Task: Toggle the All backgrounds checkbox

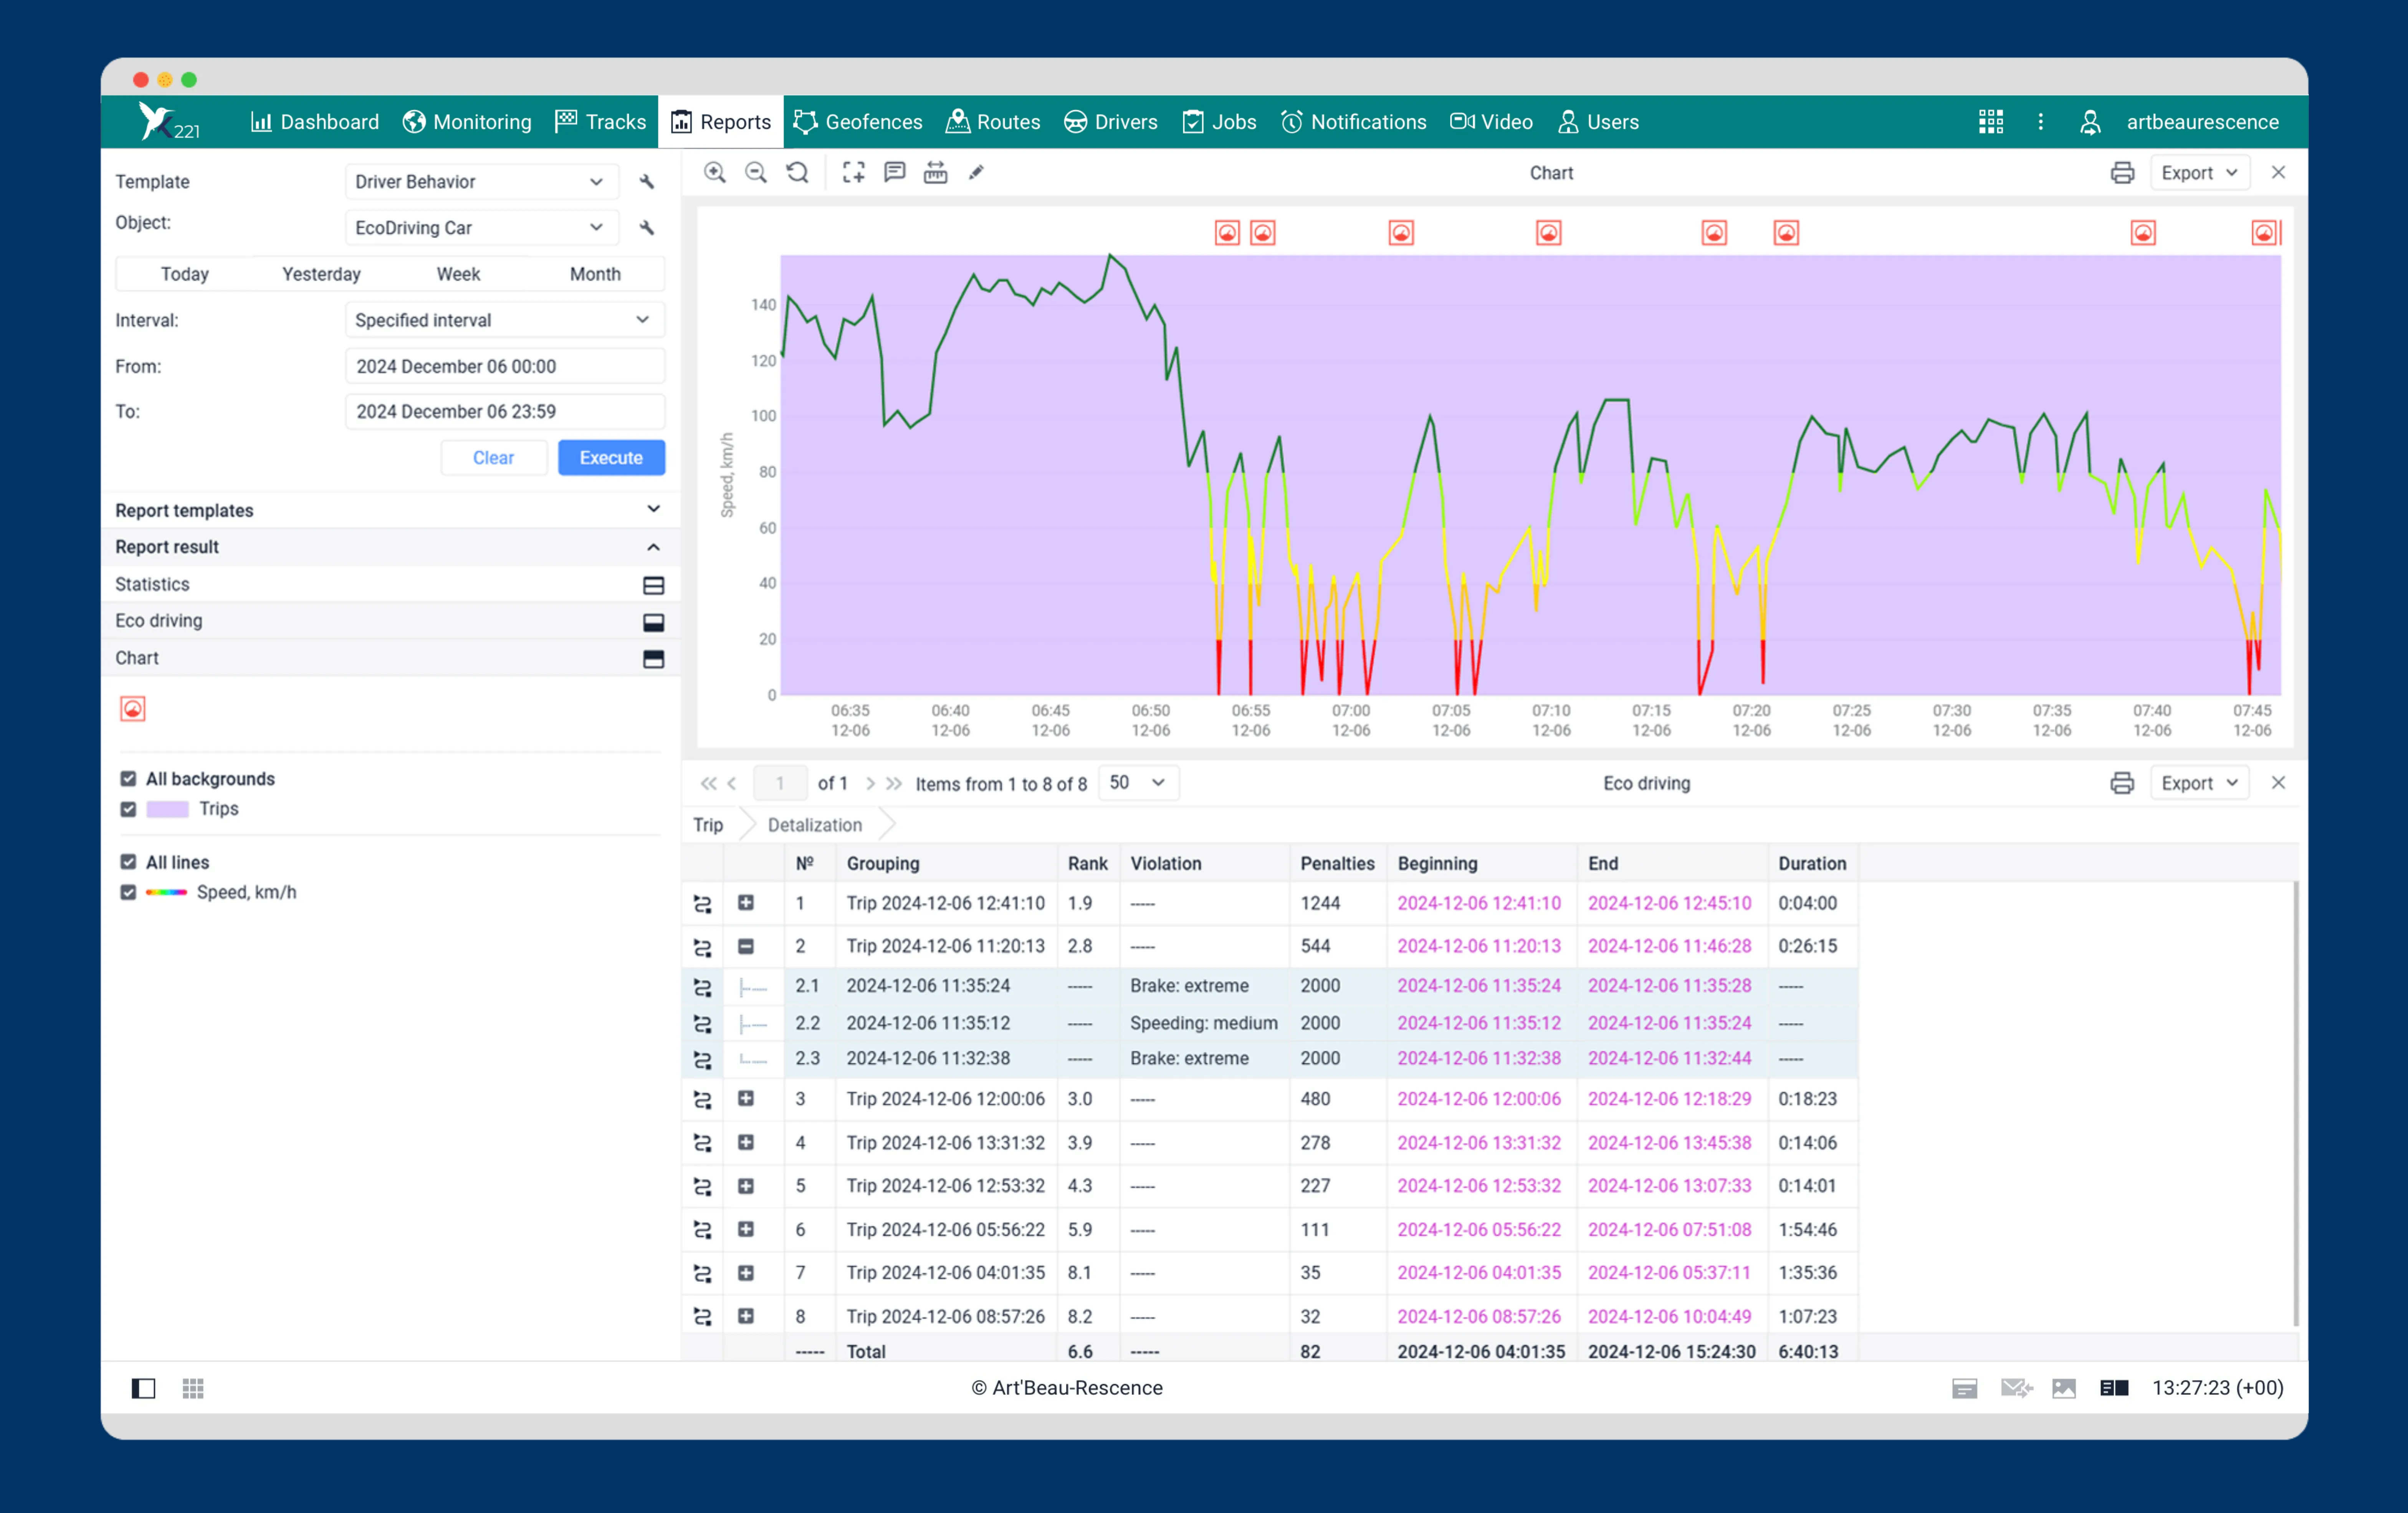Action: coord(128,779)
